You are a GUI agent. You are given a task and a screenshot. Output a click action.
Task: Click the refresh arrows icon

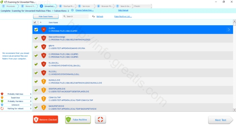[x=93, y=17]
